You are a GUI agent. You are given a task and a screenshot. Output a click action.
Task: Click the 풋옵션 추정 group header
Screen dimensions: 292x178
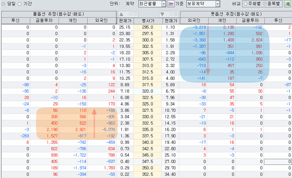236,14
